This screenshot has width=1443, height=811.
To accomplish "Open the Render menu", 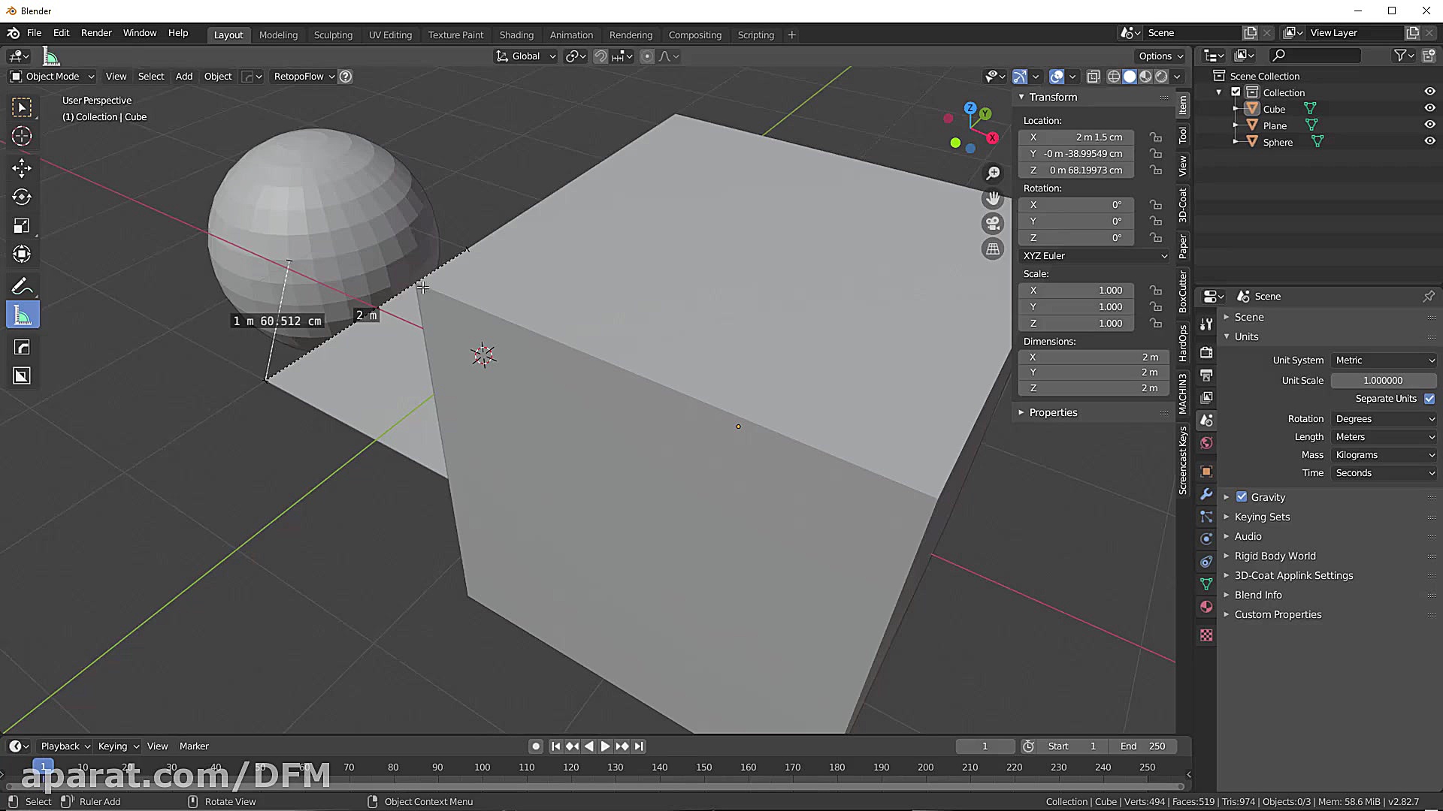I will click(96, 33).
